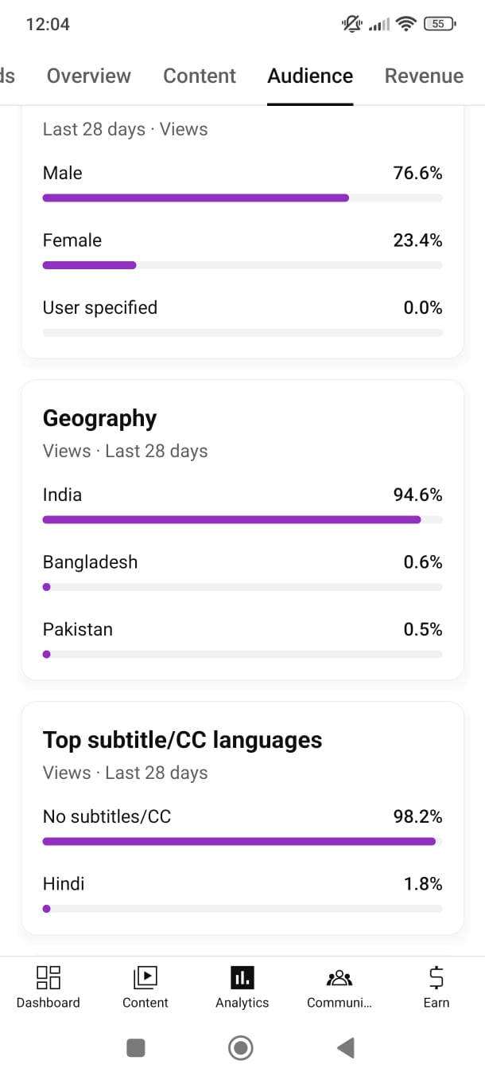The height and width of the screenshot is (1080, 485).
Task: Tap the Content icon in bottom bar
Action: pos(145,977)
